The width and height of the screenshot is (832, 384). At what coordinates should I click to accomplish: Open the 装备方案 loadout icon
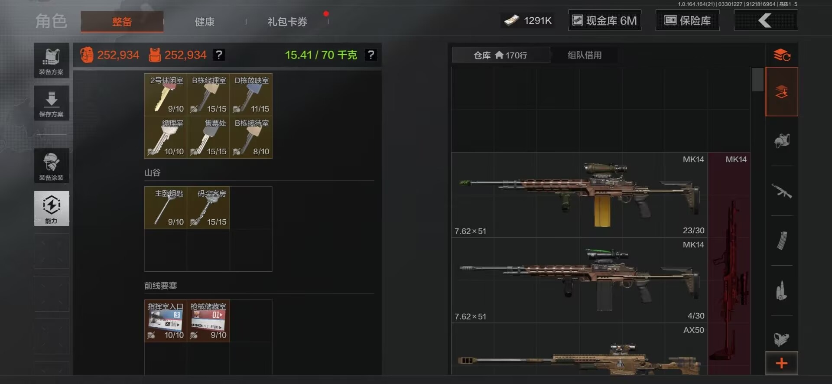click(x=51, y=60)
